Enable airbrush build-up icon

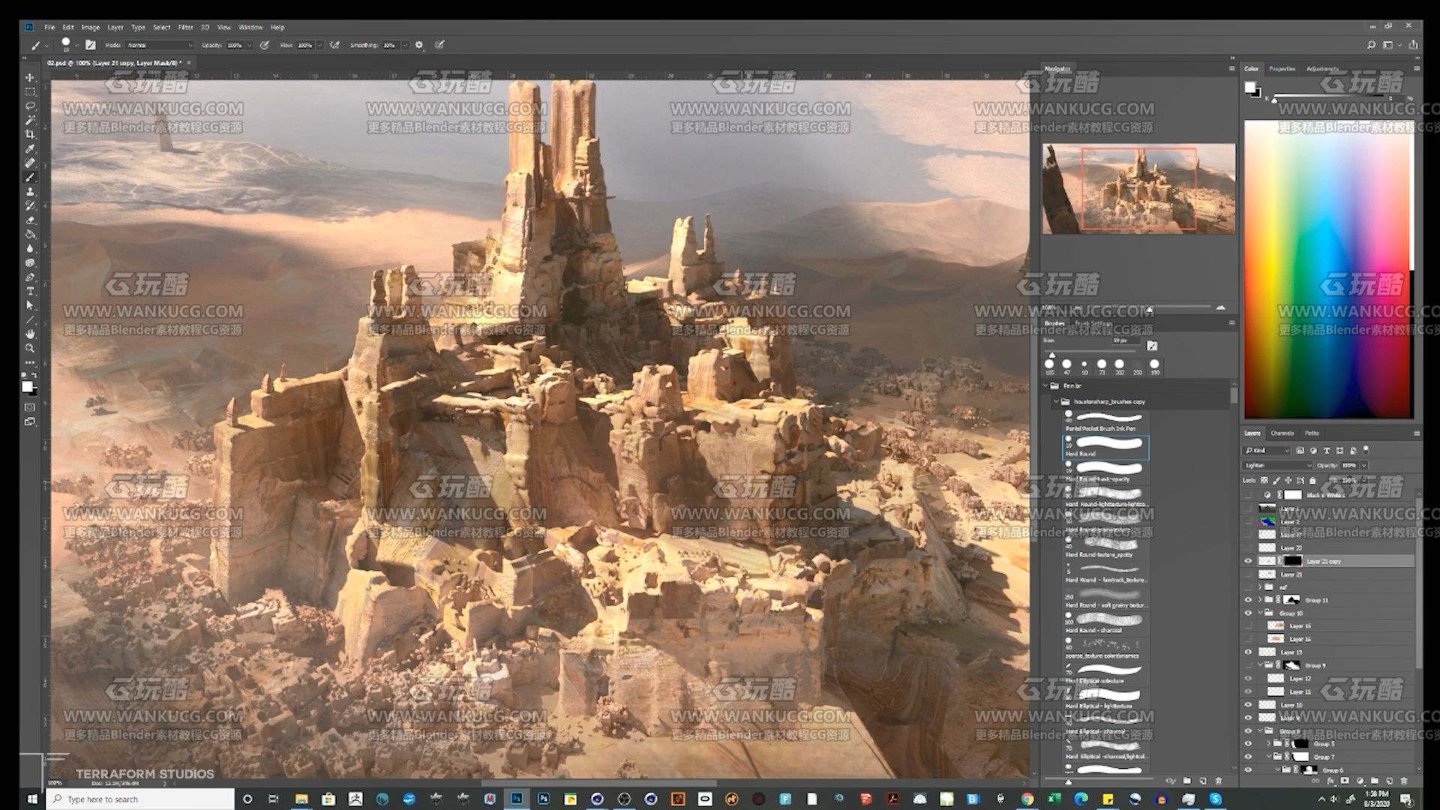pos(334,45)
